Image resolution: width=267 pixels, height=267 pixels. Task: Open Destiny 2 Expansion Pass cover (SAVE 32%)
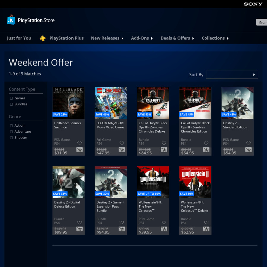111,182
